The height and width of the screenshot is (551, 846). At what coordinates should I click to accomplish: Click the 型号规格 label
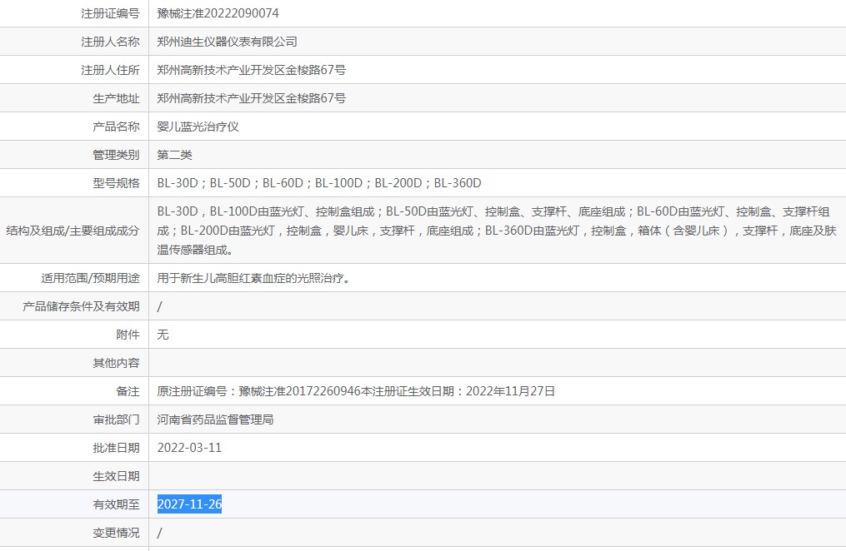click(116, 183)
